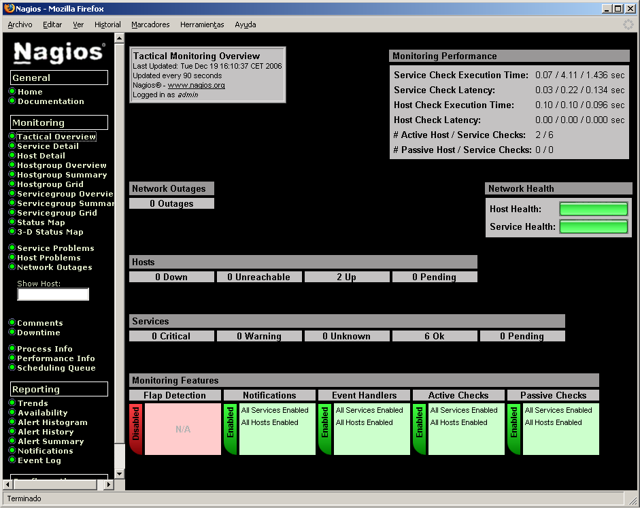This screenshot has height=508, width=640.
Task: Click the Show Host input field
Action: 53,294
